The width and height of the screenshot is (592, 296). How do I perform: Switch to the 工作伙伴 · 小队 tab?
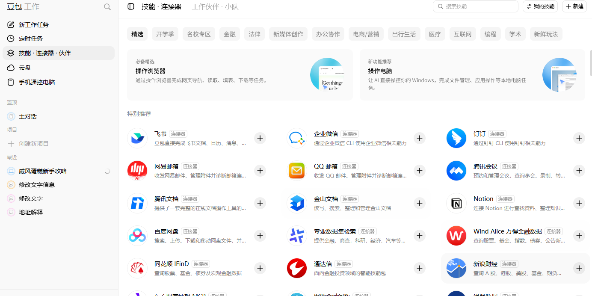(215, 7)
